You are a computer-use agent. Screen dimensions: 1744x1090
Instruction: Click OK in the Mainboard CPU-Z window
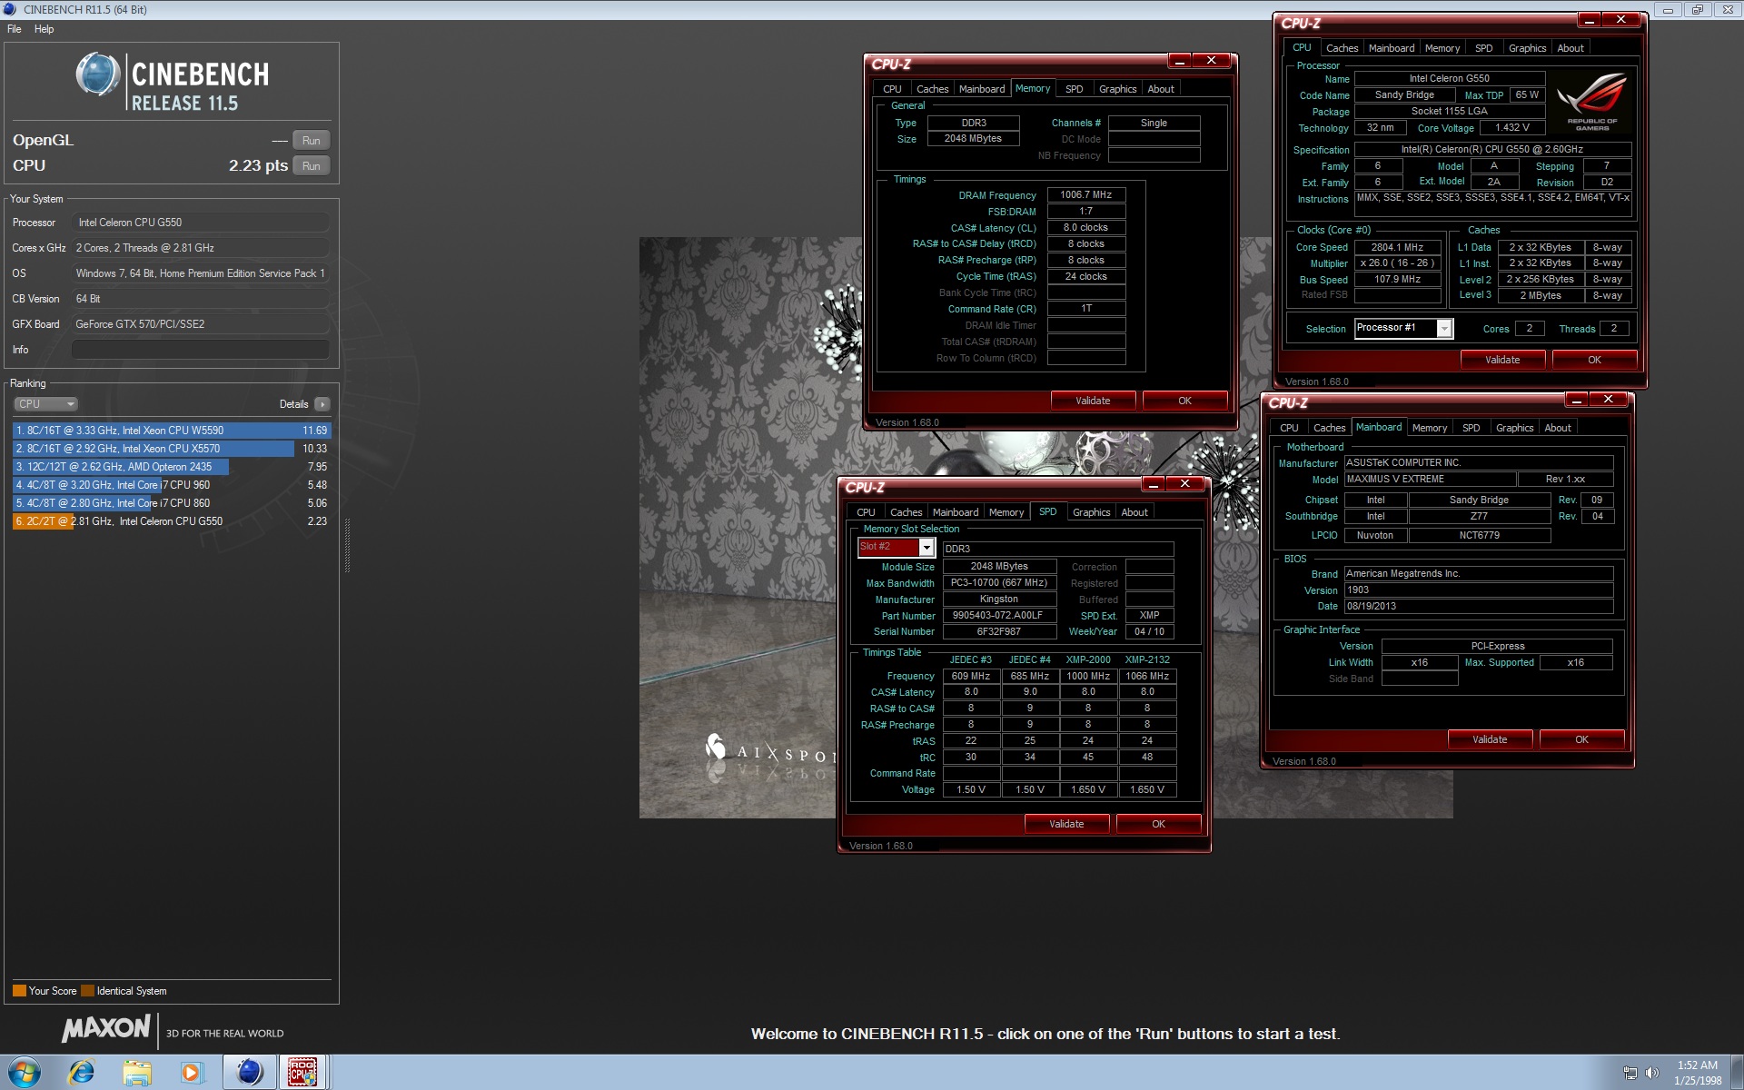click(x=1581, y=739)
